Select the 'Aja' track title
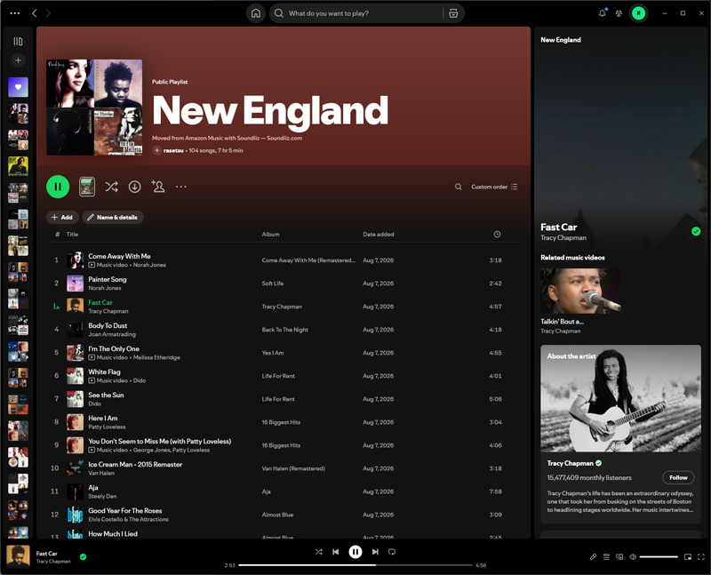The image size is (711, 575). pos(93,488)
